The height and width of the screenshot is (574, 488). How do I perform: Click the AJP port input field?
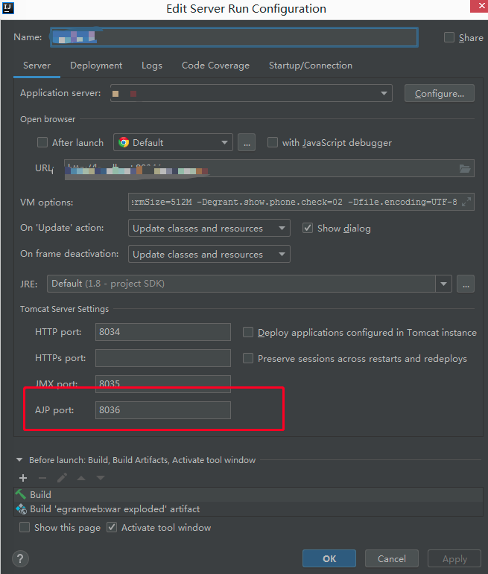(x=163, y=410)
